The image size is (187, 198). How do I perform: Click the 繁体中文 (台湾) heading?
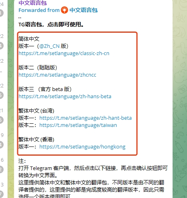(x=36, y=111)
